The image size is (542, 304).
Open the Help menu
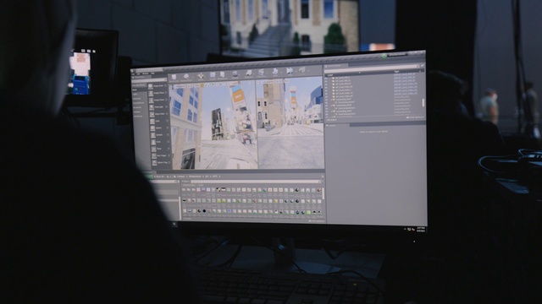click(x=152, y=73)
